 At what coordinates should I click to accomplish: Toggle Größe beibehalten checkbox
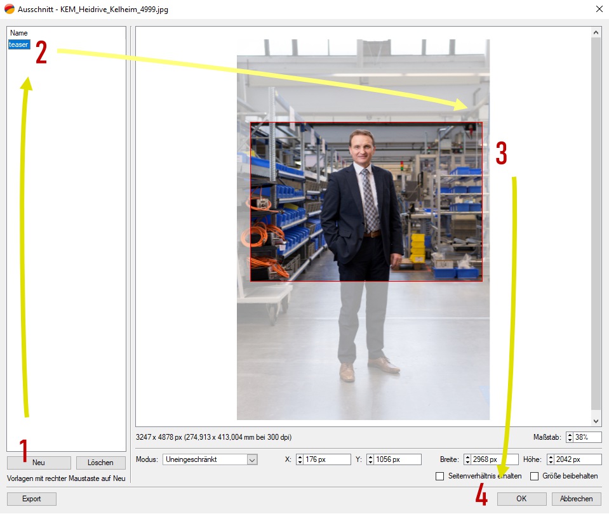(534, 476)
